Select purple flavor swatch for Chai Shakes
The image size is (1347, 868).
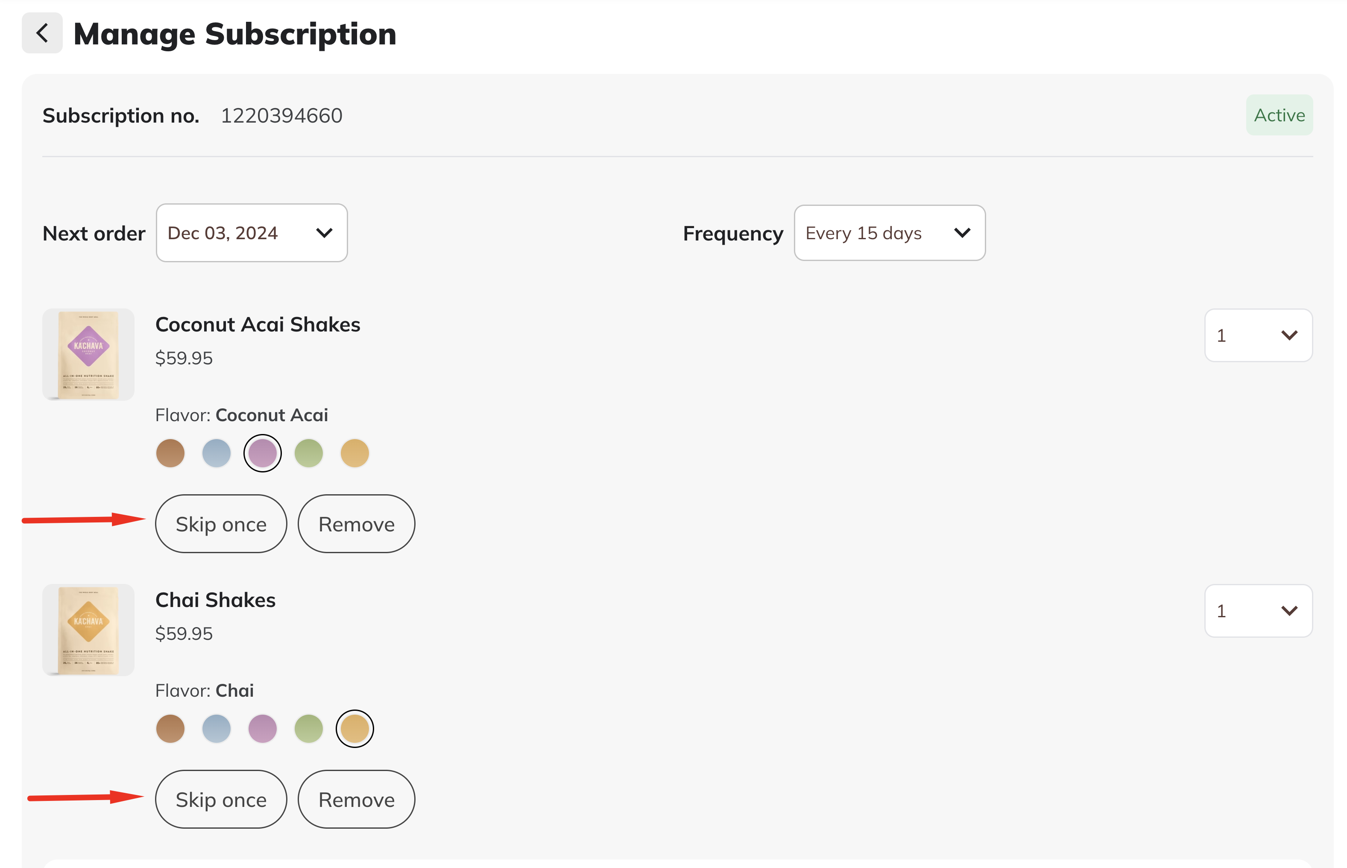(263, 729)
